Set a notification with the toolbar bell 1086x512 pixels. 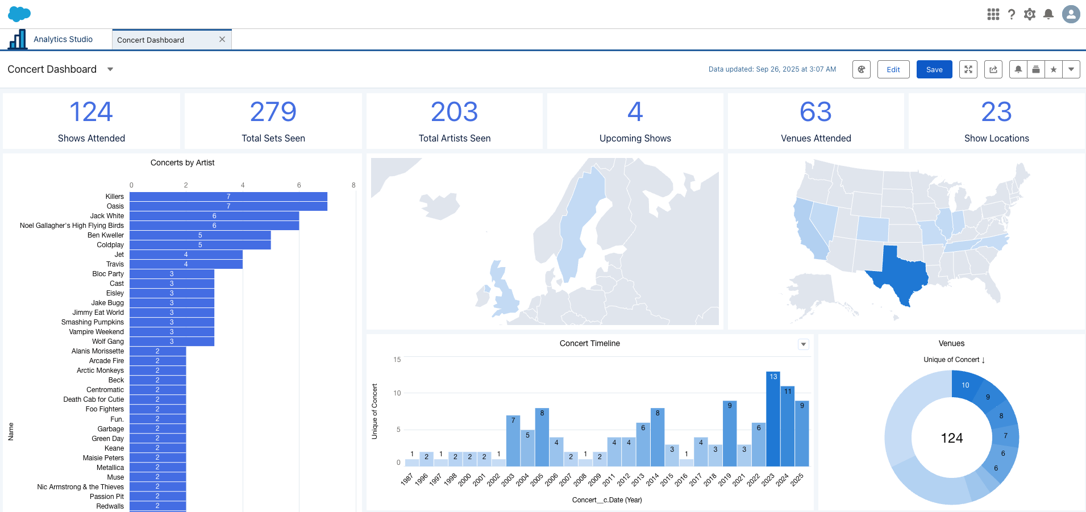(1018, 69)
